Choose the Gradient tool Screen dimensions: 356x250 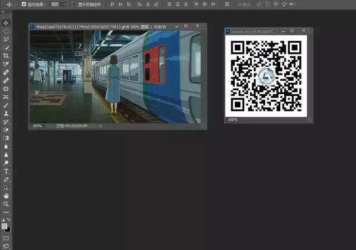[7, 138]
